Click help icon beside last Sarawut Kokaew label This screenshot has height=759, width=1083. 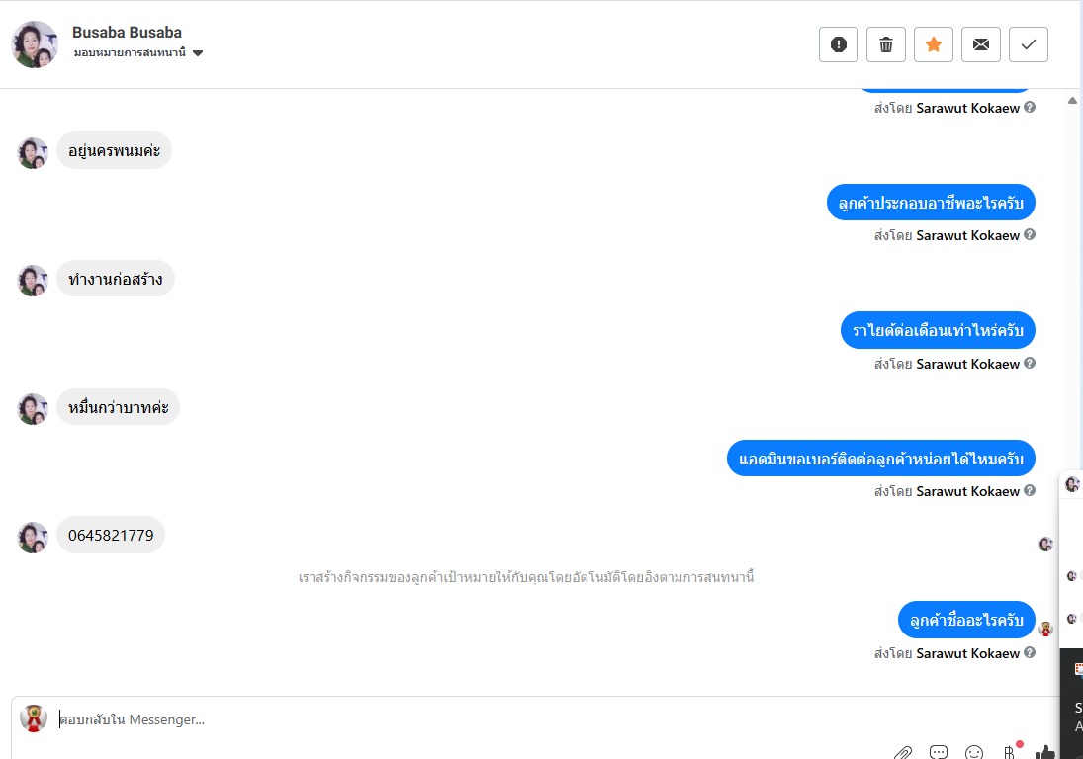coord(1030,652)
